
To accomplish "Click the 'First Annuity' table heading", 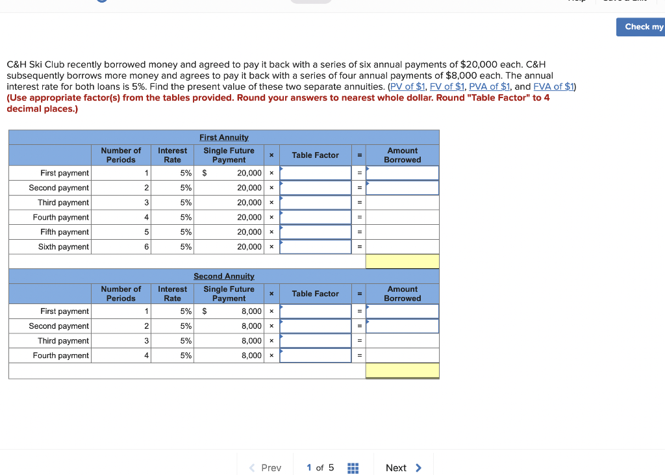I will pyautogui.click(x=224, y=138).
